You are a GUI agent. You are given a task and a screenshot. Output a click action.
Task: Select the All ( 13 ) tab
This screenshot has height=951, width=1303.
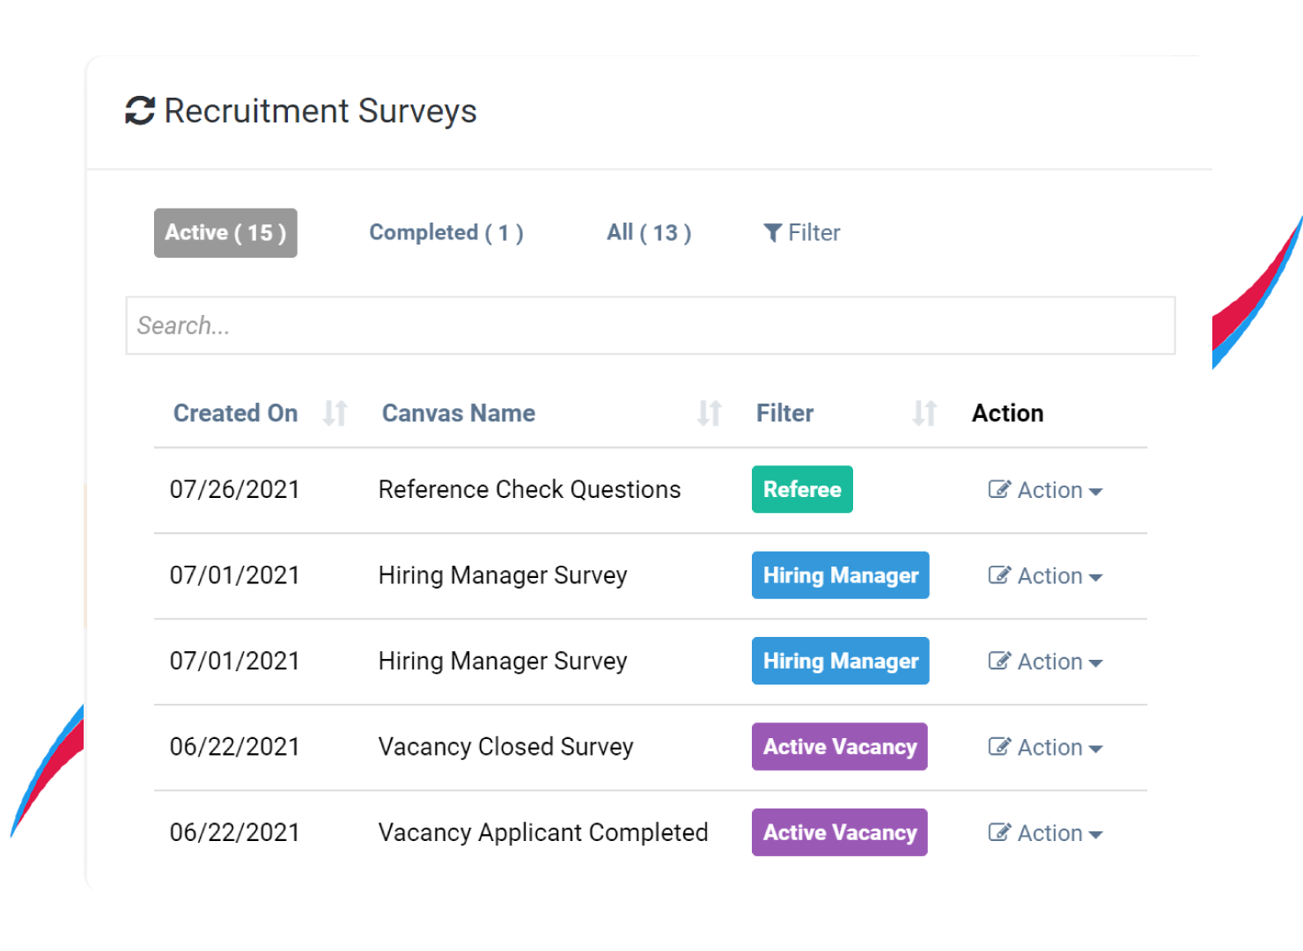point(649,232)
